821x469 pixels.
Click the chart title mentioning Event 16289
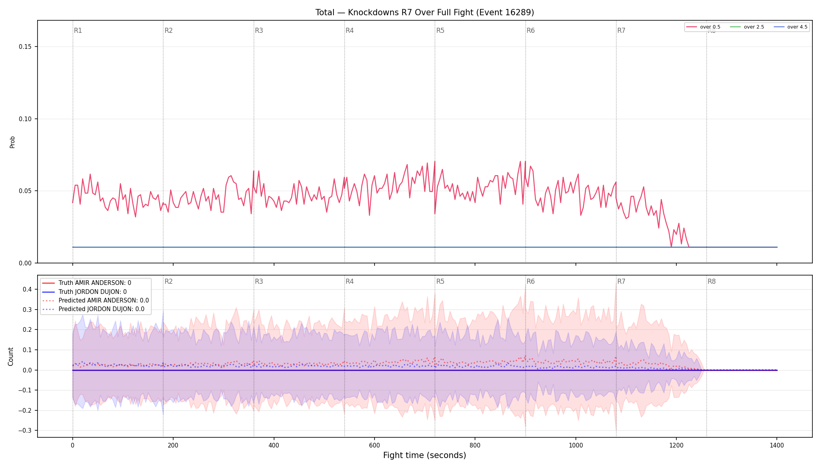(425, 13)
